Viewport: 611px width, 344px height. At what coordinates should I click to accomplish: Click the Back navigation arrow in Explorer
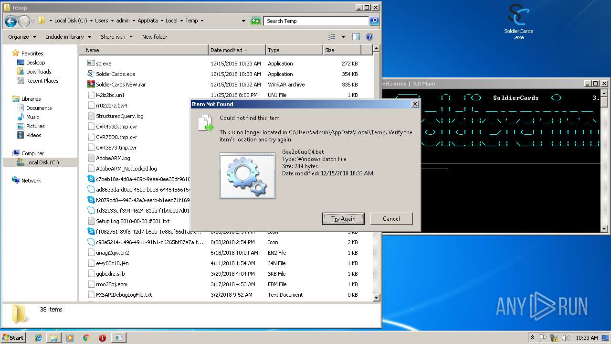(x=11, y=21)
